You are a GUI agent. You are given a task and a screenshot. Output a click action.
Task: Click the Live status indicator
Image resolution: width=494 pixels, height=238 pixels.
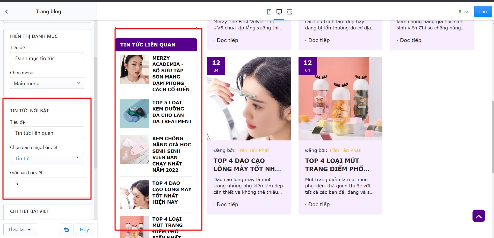click(464, 12)
